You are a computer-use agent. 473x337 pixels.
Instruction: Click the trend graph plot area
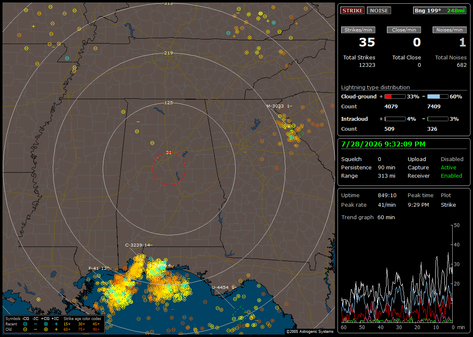pos(397,274)
